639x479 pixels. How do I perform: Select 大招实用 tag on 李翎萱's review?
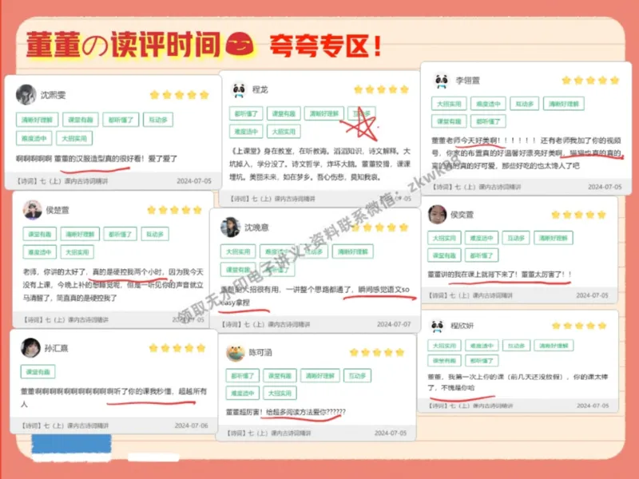pos(449,104)
